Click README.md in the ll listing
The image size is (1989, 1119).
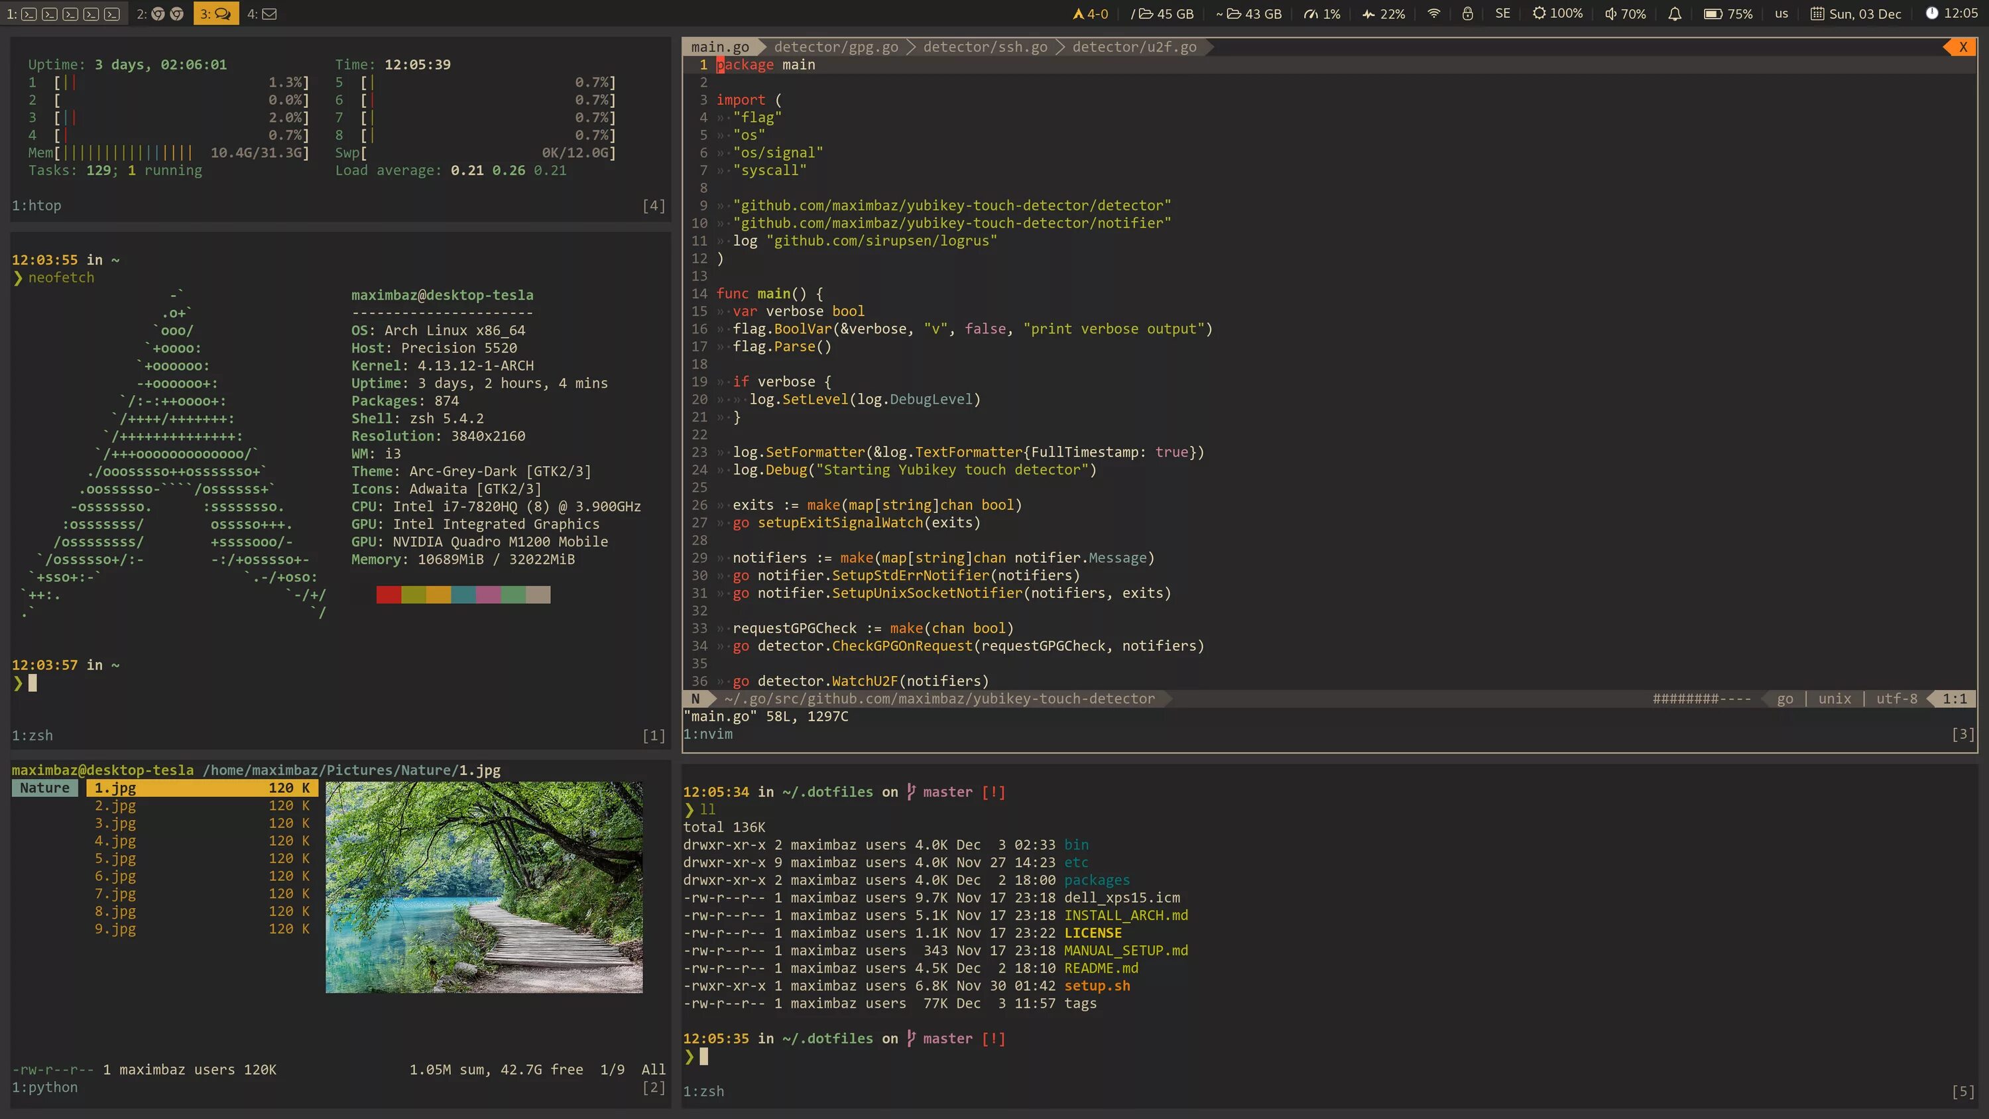[1101, 968]
